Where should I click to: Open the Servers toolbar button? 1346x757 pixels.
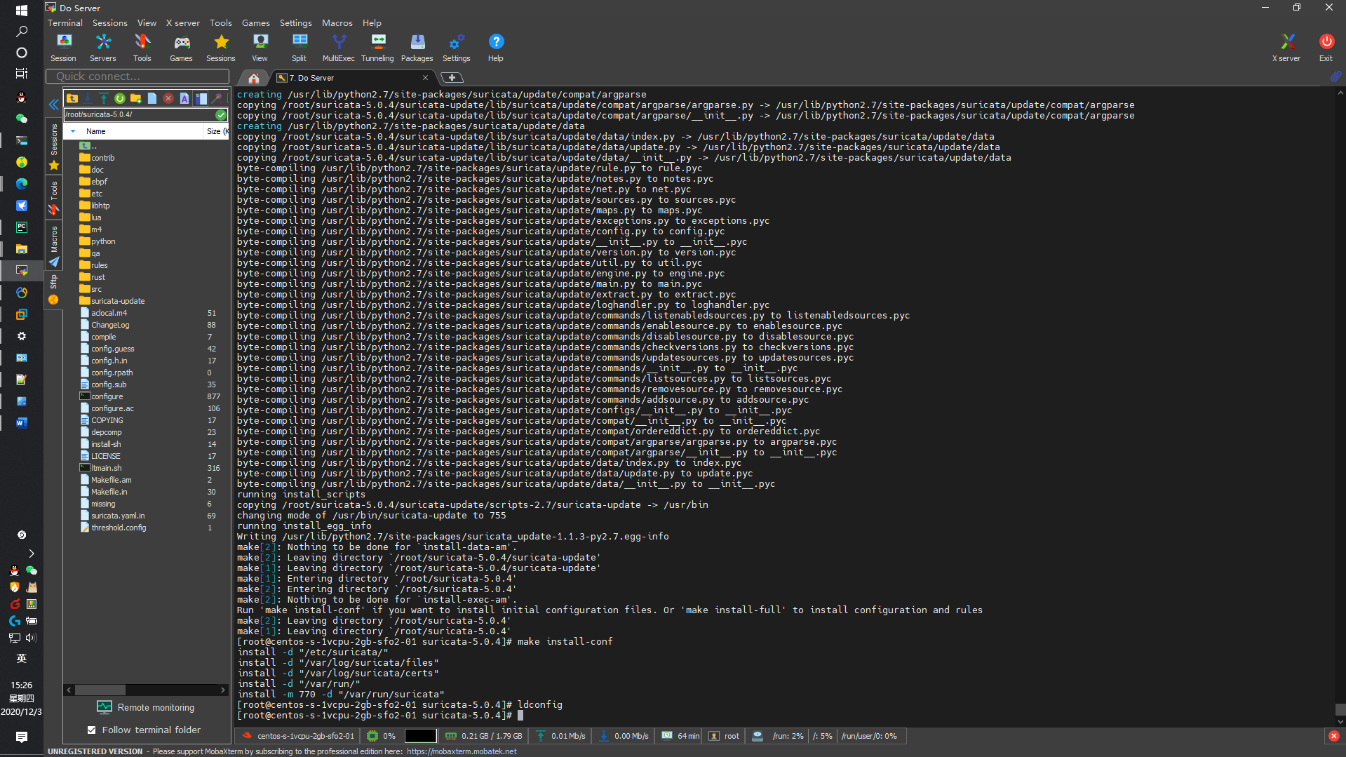click(x=102, y=48)
